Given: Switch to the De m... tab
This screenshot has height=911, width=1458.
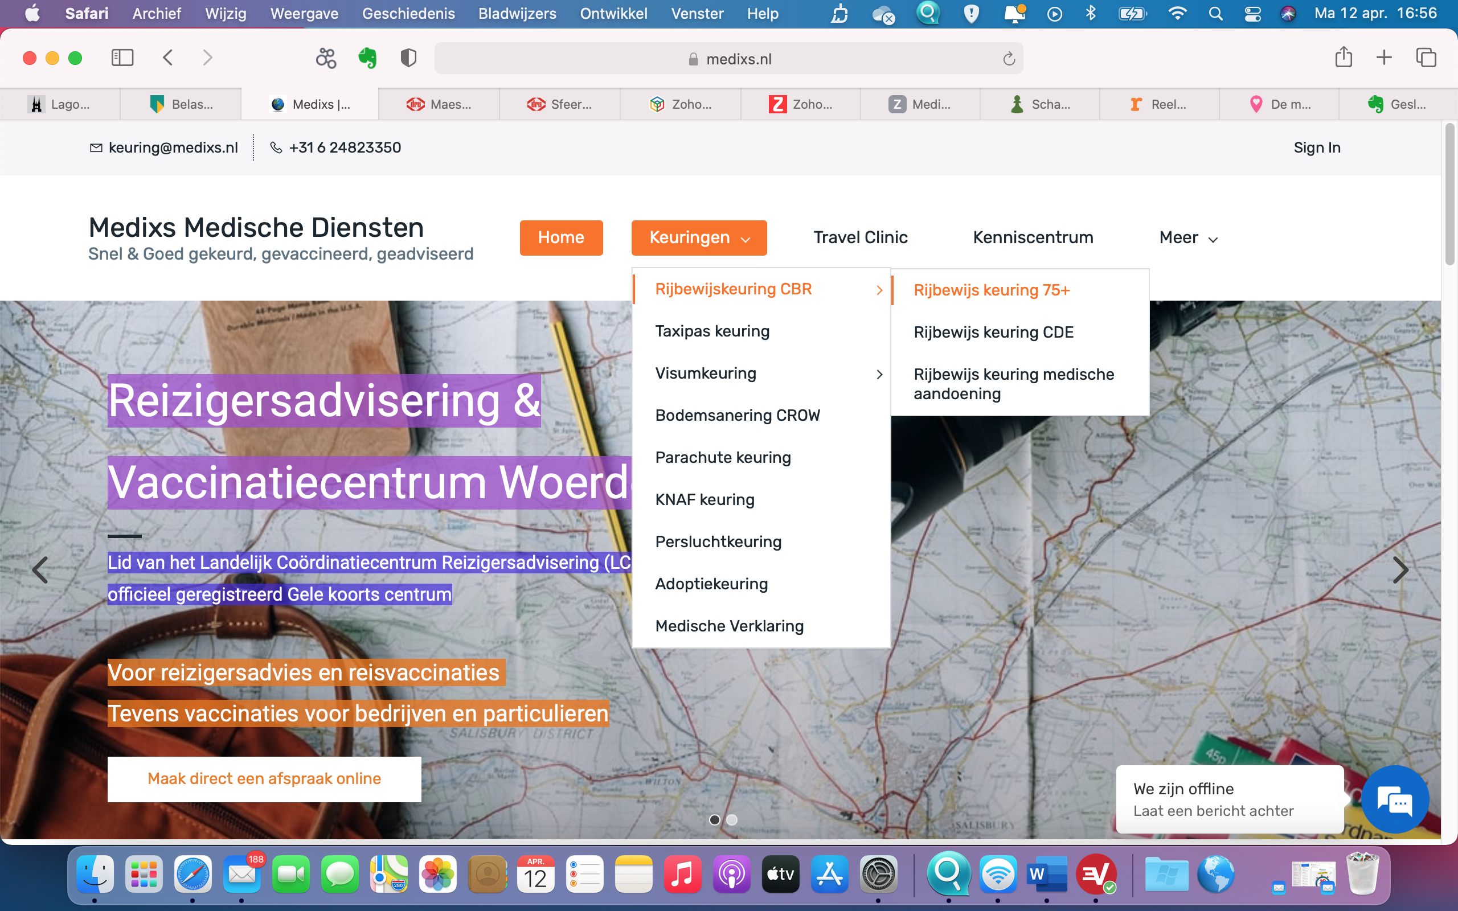Looking at the screenshot, I should click(1280, 104).
